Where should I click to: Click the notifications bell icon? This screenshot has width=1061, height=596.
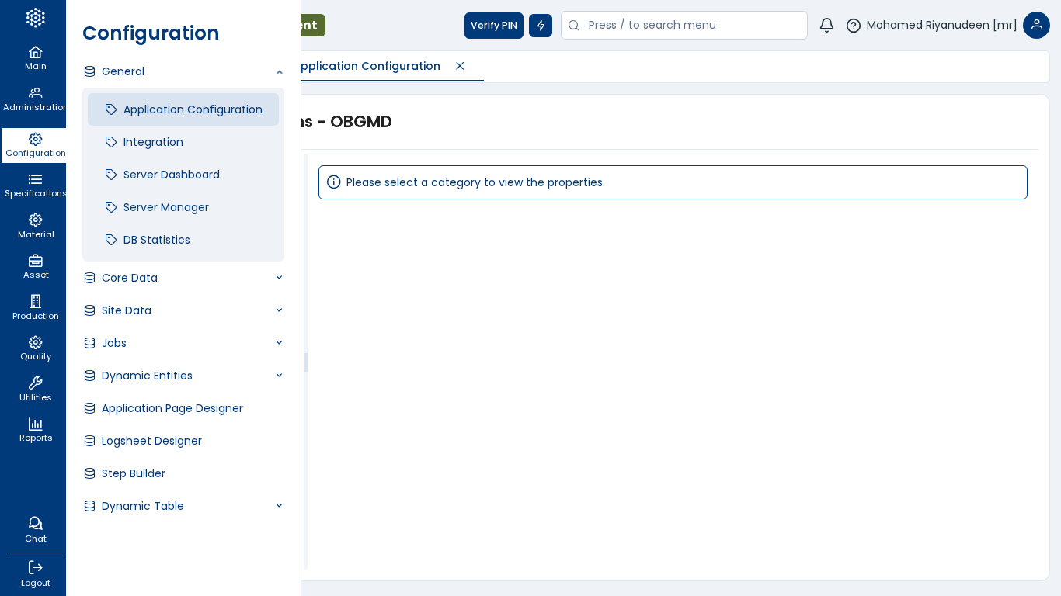coord(826,26)
